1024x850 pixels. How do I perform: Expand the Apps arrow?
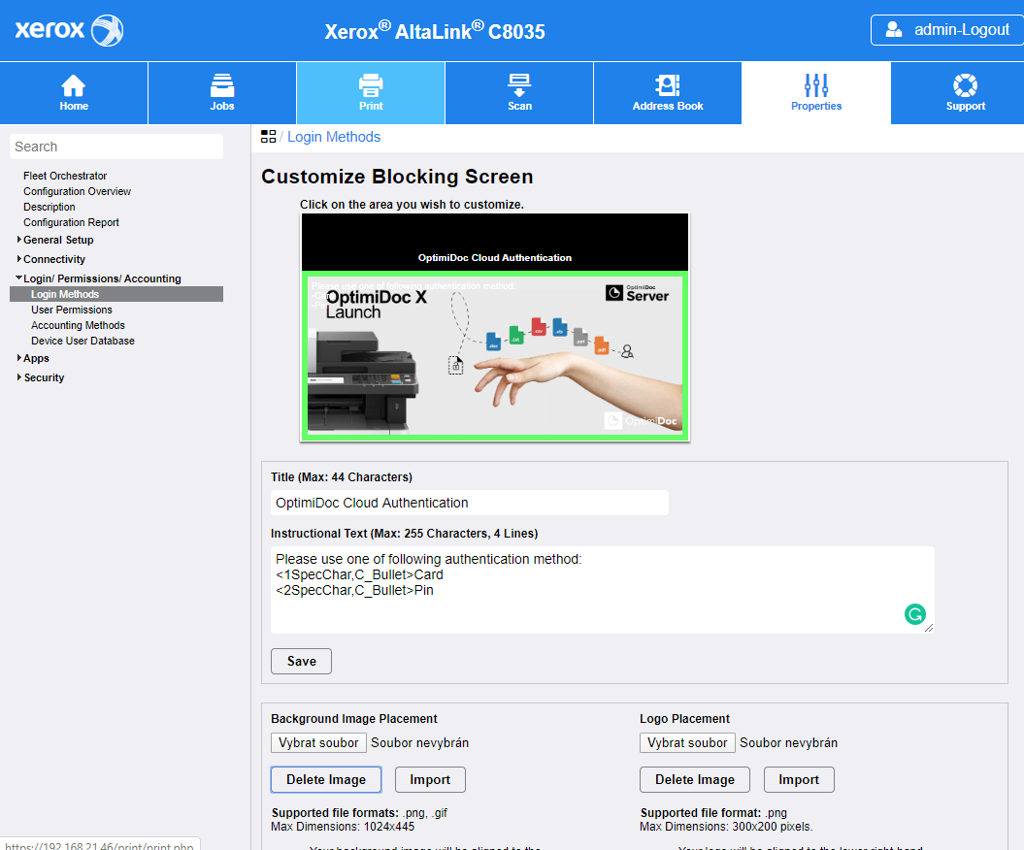(19, 358)
